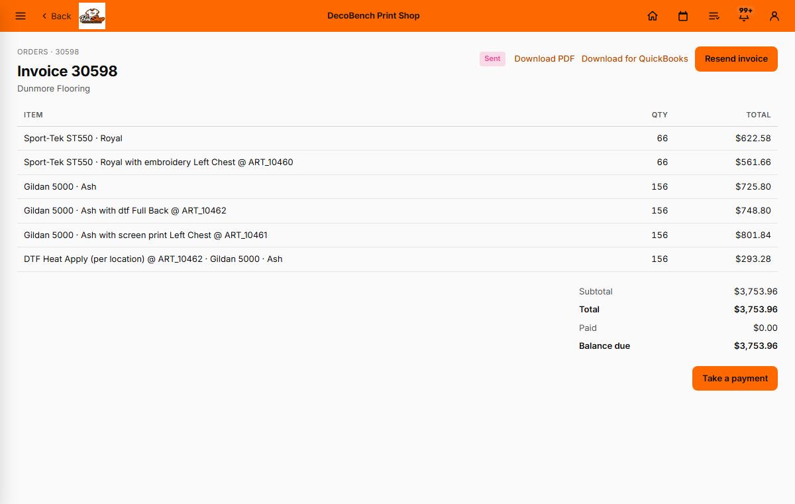Click the Dunmore Flooring customer name
The height and width of the screenshot is (504, 795).
tap(54, 88)
